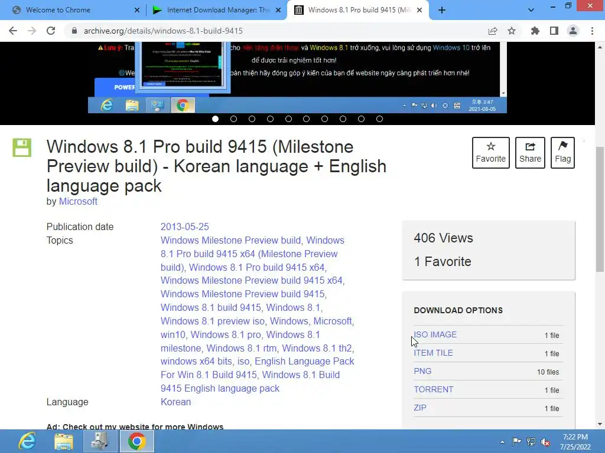605x453 pixels.
Task: Close the Internet Download Manager tab
Action: click(x=278, y=10)
